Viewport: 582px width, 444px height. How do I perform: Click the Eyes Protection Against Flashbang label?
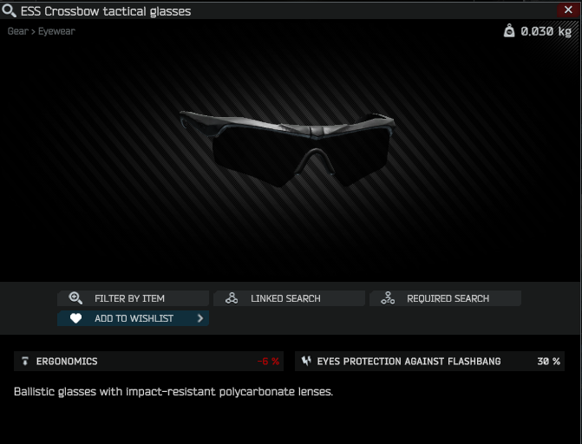[x=409, y=362]
